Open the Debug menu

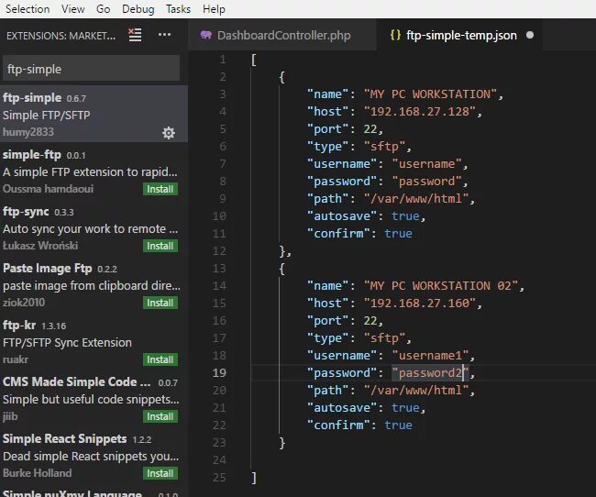(138, 9)
